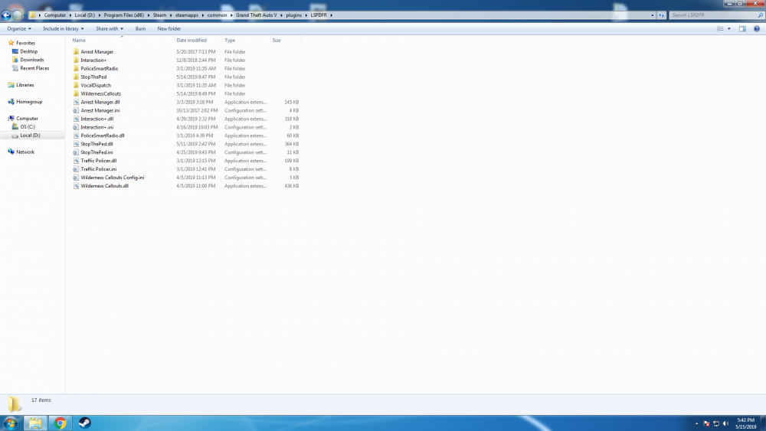Image resolution: width=766 pixels, height=431 pixels.
Task: Click Program Files (x86) breadcrumb
Action: 123,15
